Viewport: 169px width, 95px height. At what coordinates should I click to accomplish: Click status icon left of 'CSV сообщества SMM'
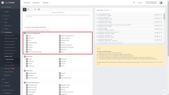tap(97, 15)
